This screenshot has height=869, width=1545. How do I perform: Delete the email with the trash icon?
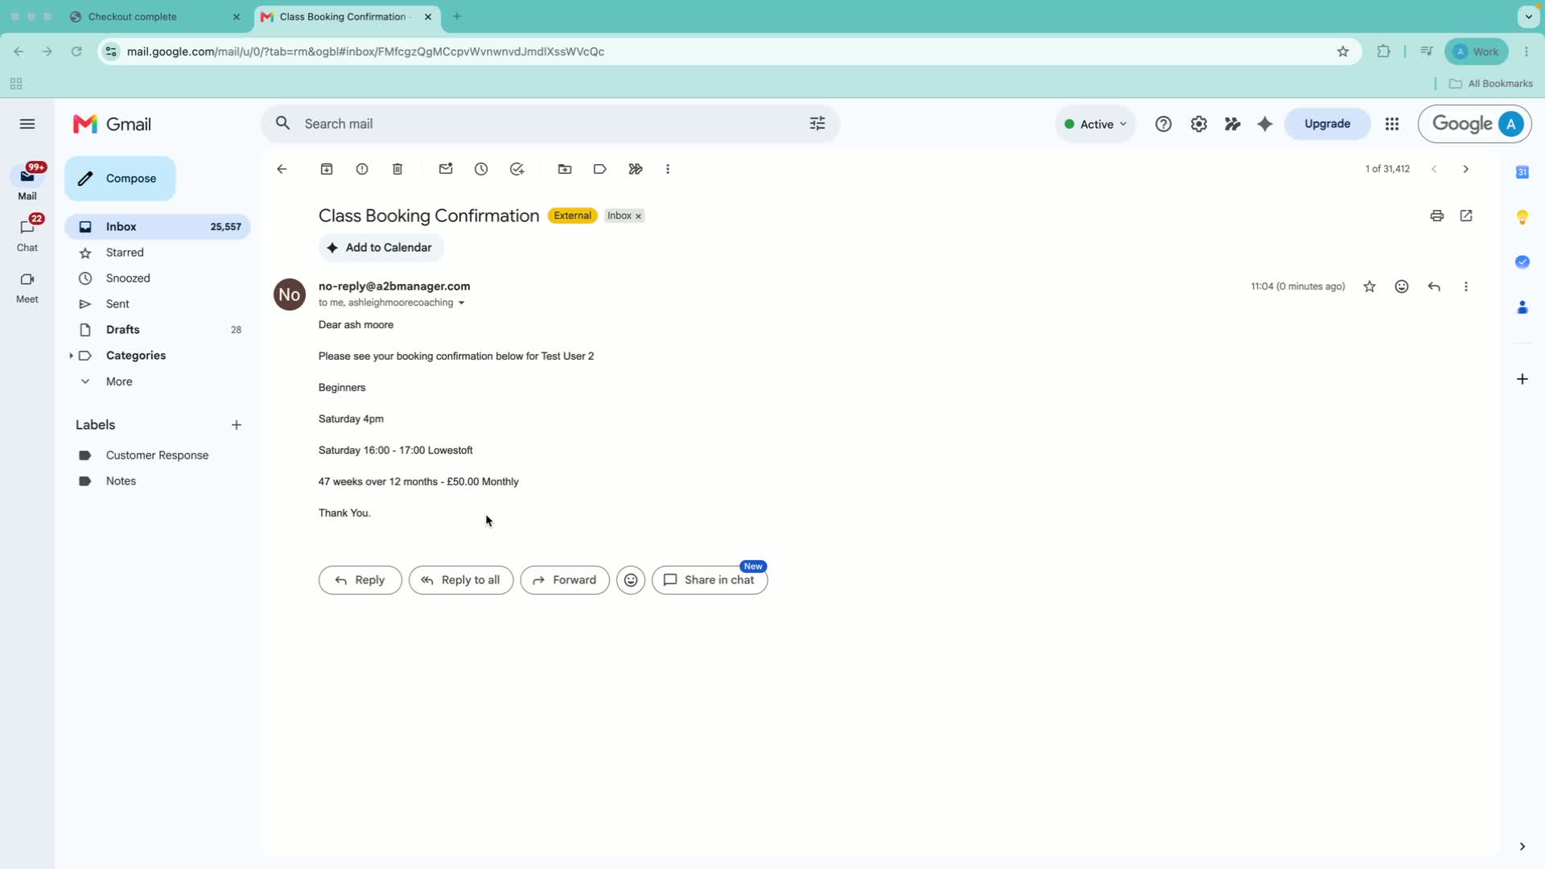click(398, 169)
